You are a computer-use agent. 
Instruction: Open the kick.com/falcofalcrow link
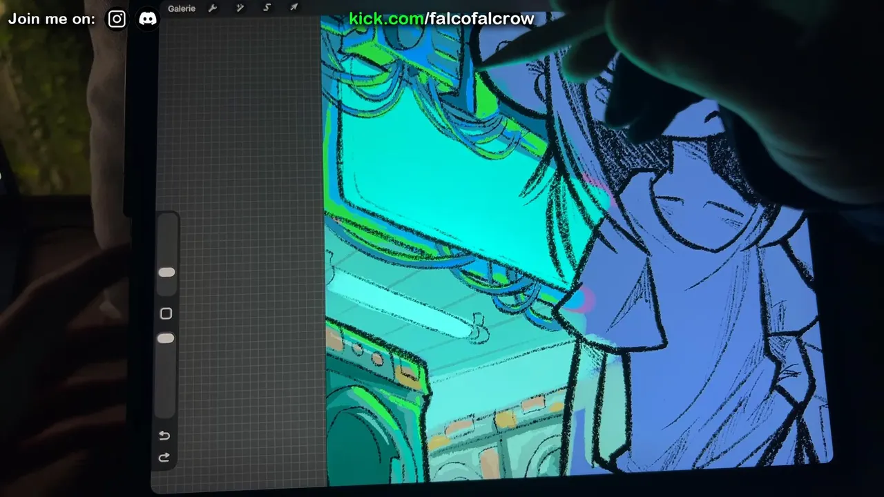point(441,19)
